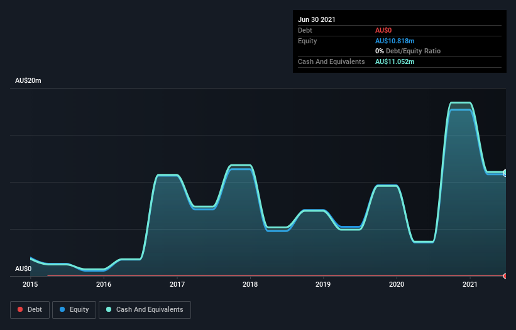The image size is (516, 330).
Task: Click the 2020 x-axis label
Action: coord(397,284)
